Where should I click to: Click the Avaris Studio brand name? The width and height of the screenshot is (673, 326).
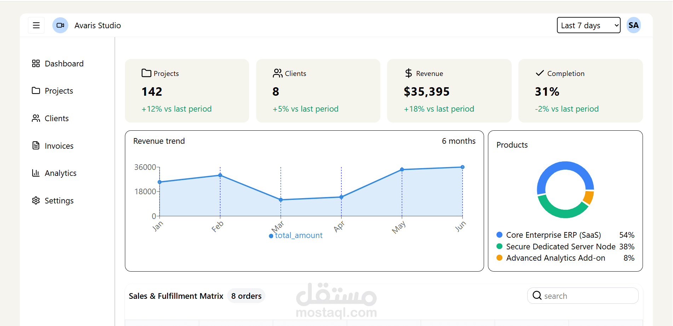tap(98, 25)
